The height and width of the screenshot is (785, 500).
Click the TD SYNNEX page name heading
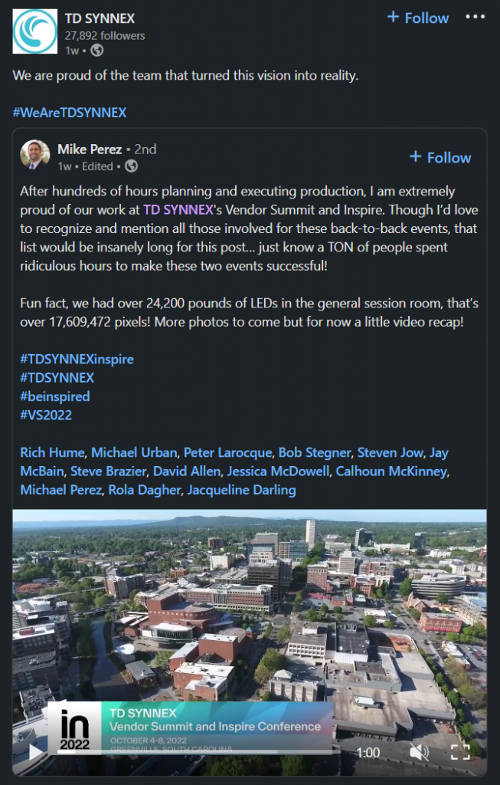coord(98,17)
